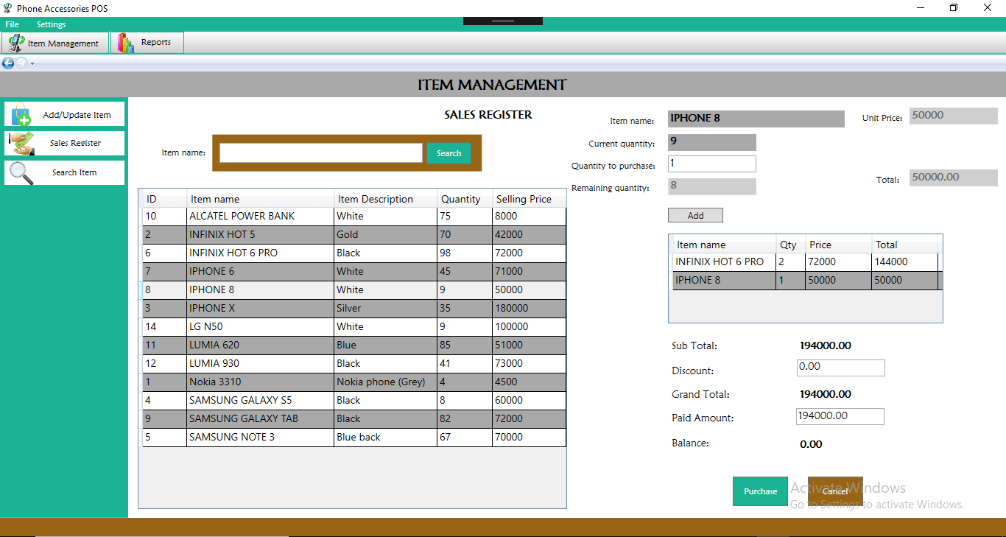This screenshot has width=1006, height=537.
Task: Select the INFINIX HOT 6 PRO cart row
Action: (807, 262)
